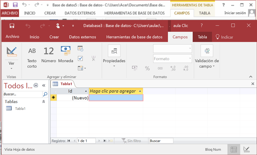Open Help question mark in Database3 window
257x155 pixels.
point(202,26)
